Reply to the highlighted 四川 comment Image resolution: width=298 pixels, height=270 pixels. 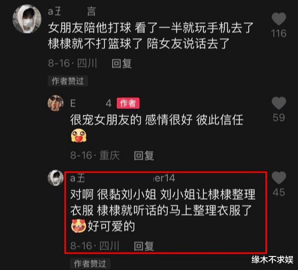click(144, 246)
